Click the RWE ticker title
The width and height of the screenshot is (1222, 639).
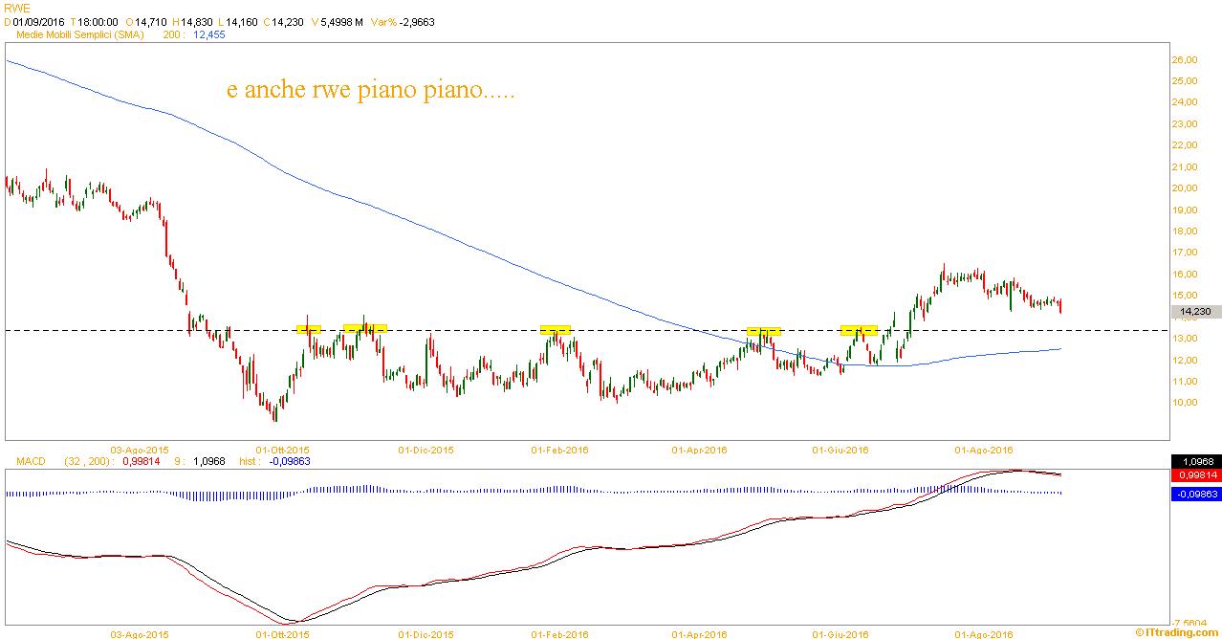[15, 8]
